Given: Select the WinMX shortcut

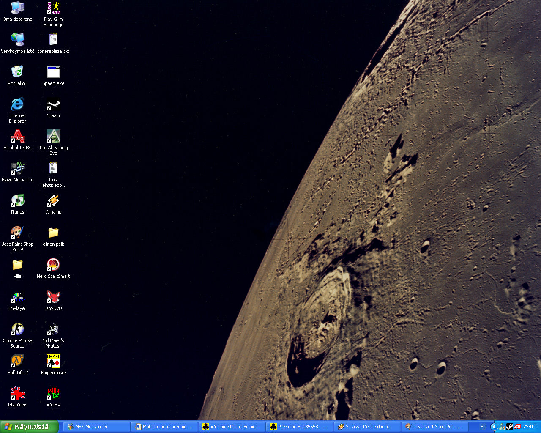Looking at the screenshot, I should (53, 397).
